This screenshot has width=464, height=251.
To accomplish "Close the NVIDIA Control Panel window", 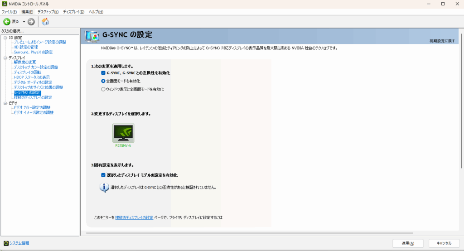I will pos(457,4).
